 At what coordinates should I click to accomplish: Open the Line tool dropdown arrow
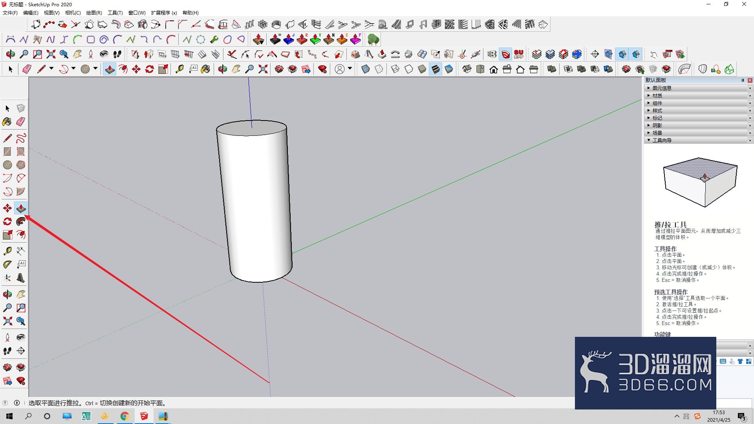point(51,69)
